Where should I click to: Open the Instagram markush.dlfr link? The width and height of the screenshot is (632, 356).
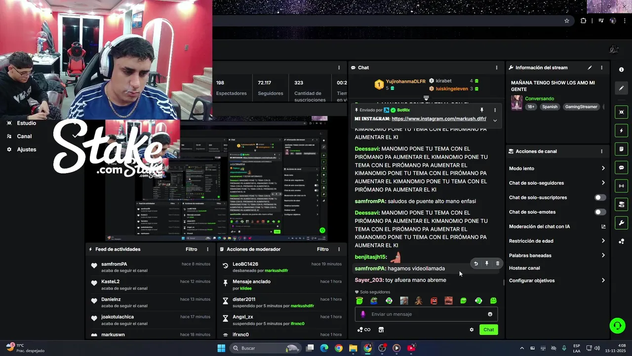tap(439, 119)
